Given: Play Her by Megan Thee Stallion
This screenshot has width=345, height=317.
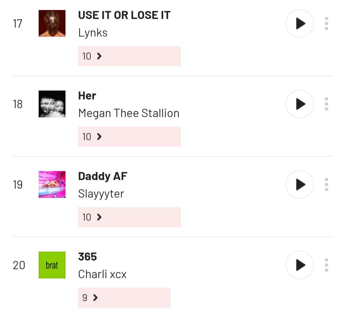Looking at the screenshot, I should [x=299, y=104].
